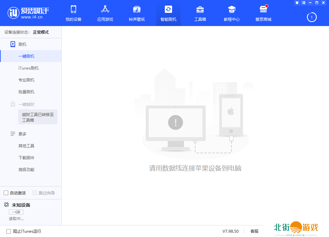329x237 pixels.
Task: Enable 自动激活 (auto activate) checkbox
Action: click(6, 193)
